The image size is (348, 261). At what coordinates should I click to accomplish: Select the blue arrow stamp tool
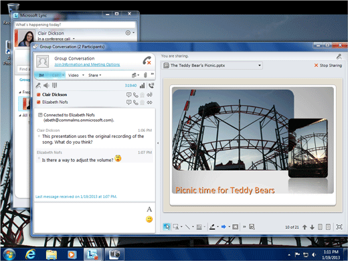tap(224, 227)
